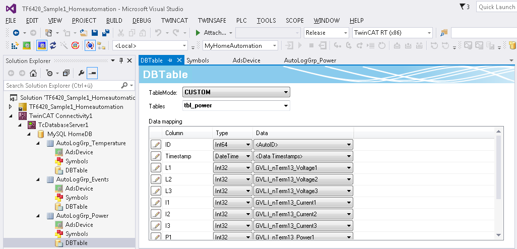The image size is (517, 249).
Task: Click the edit pencil icon for Timestamp row
Action: coord(156,156)
